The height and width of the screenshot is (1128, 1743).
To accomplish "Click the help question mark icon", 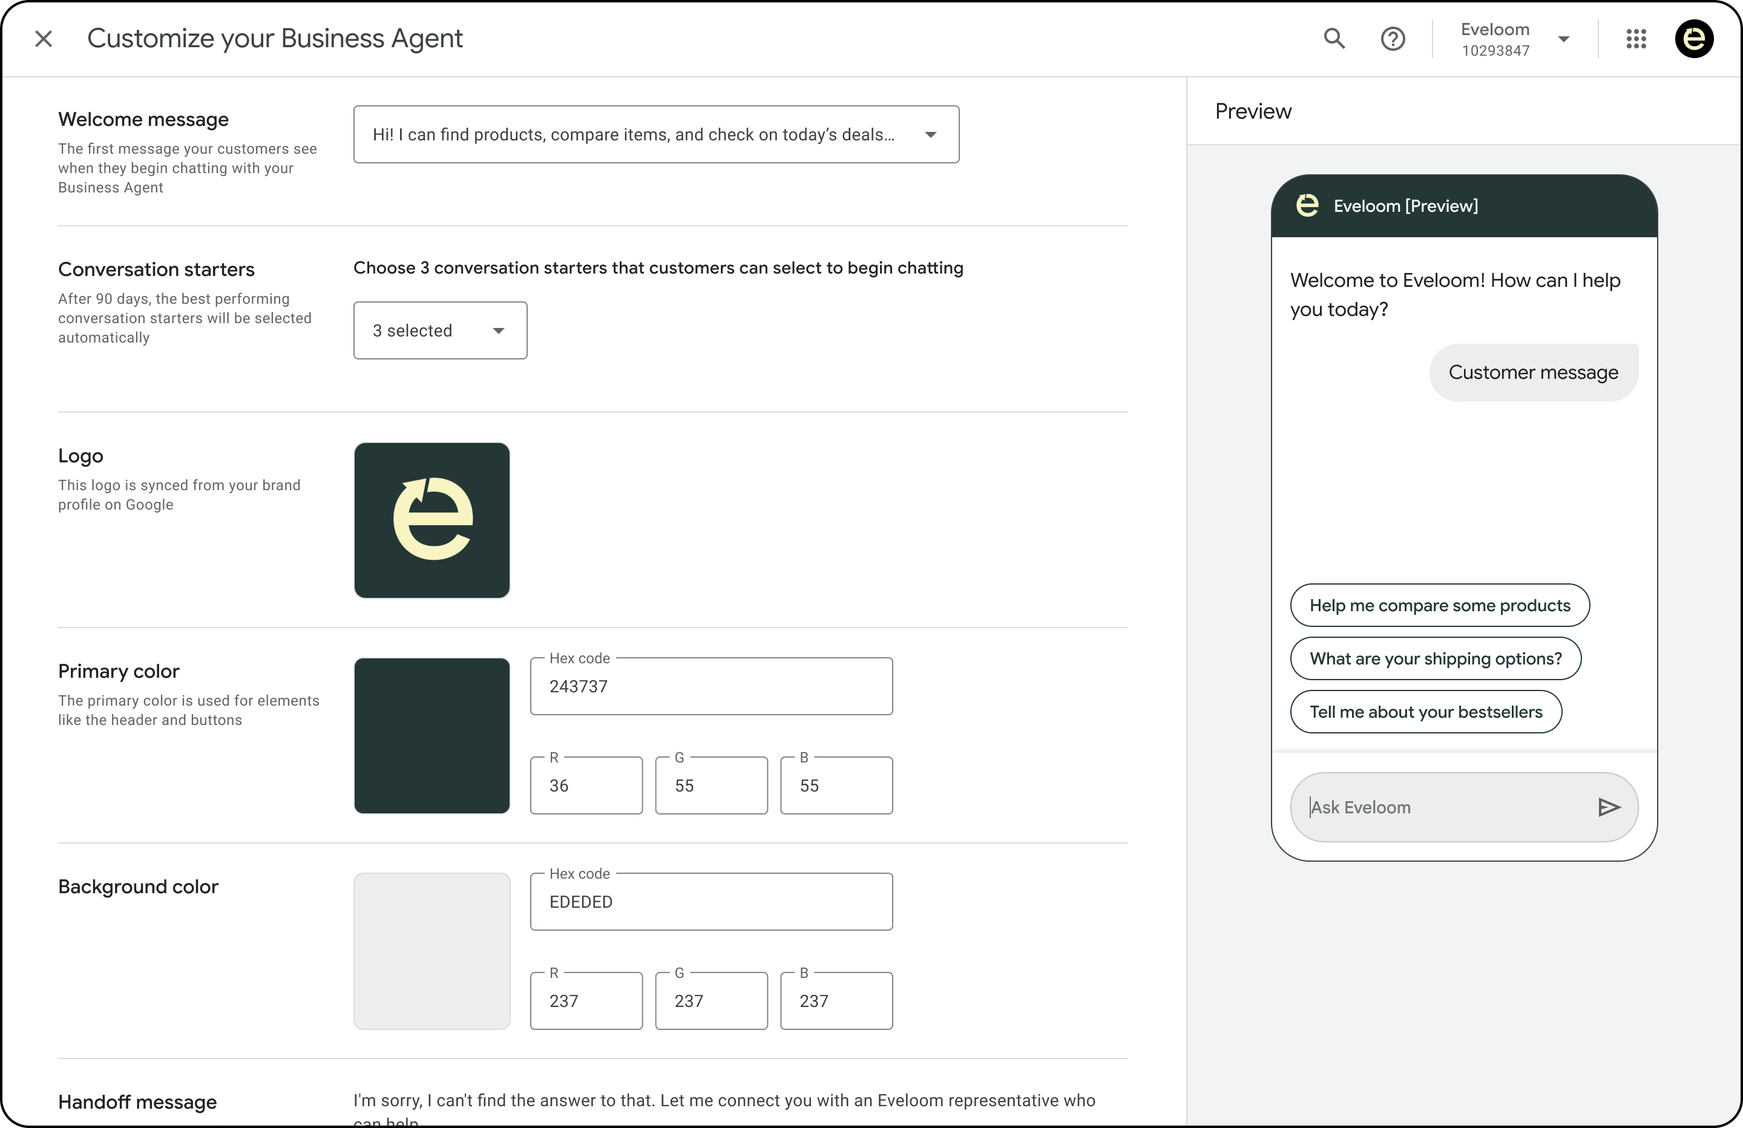I will [1393, 39].
